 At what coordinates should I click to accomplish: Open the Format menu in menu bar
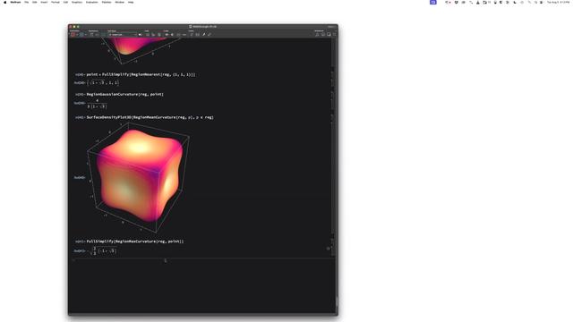(56, 2)
